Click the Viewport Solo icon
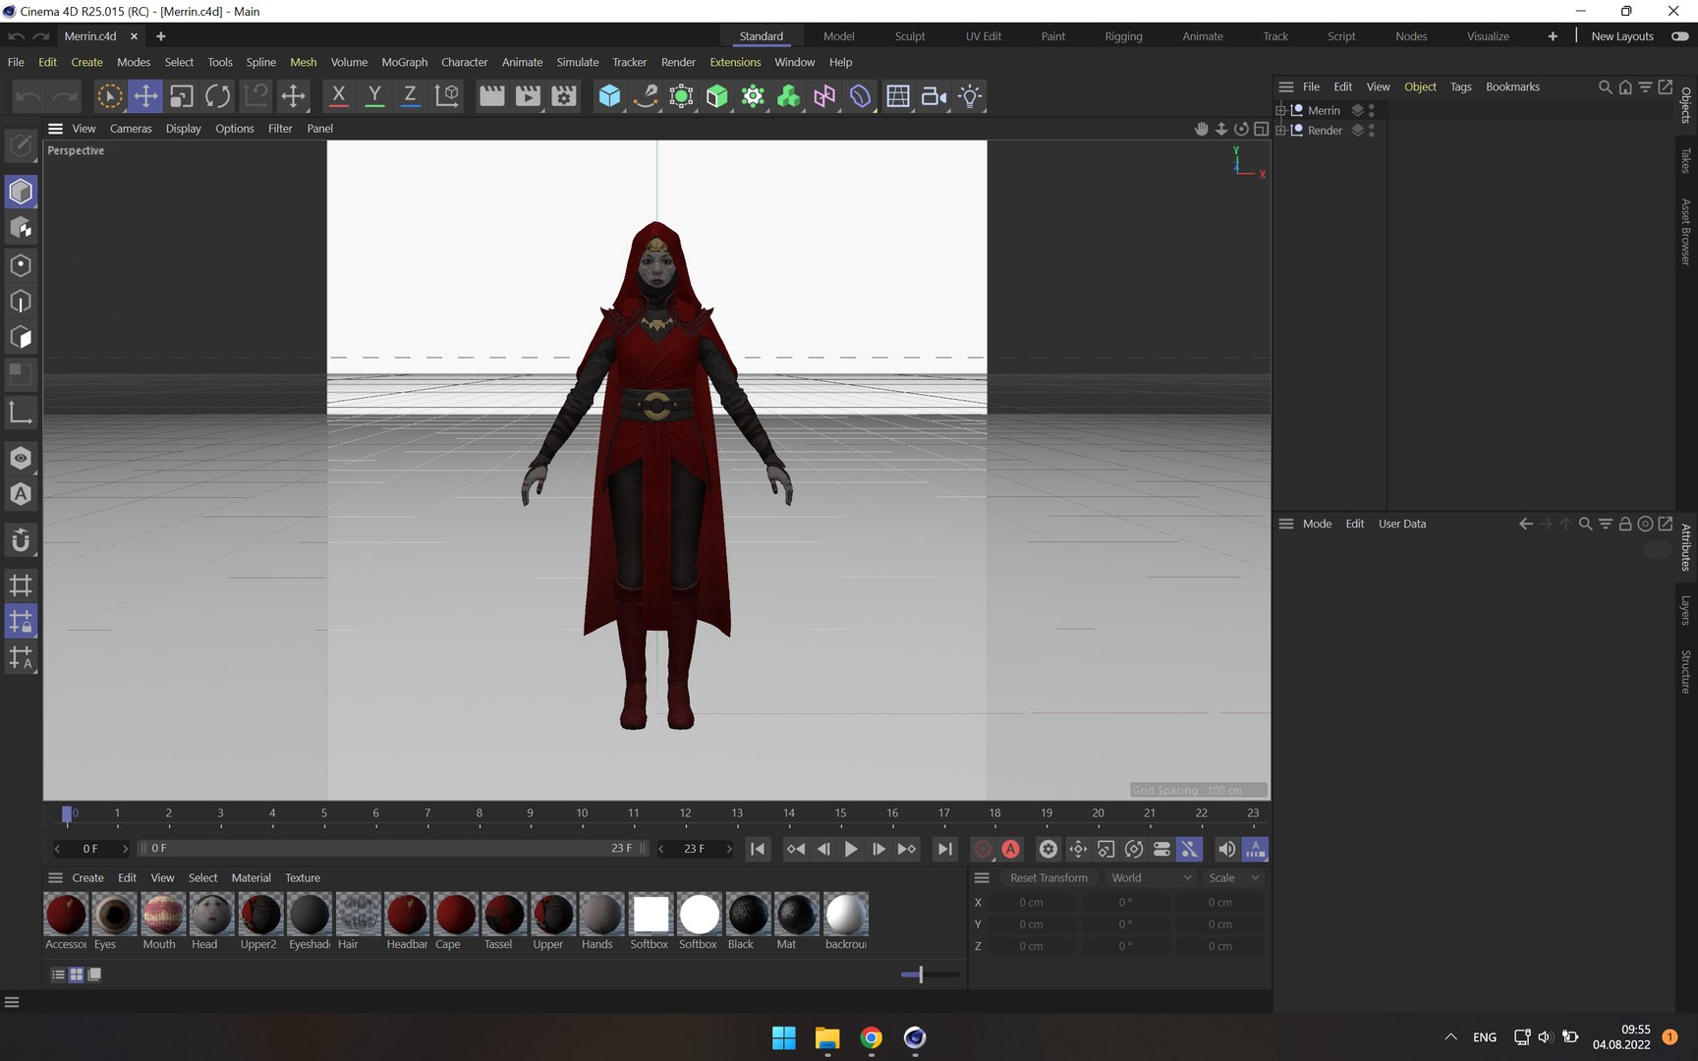 (x=21, y=458)
